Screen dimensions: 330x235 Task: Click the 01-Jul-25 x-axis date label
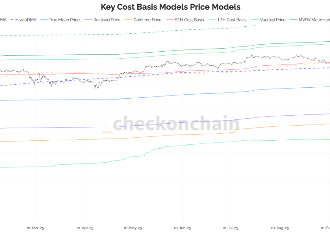pyautogui.click(x=231, y=228)
